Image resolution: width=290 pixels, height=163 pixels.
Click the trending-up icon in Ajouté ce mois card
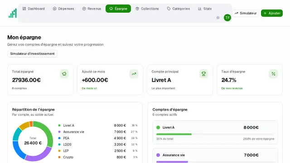pos(134,74)
